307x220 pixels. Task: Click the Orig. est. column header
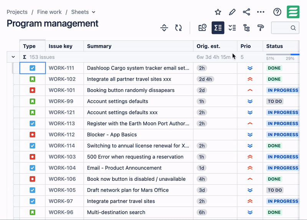208,46
